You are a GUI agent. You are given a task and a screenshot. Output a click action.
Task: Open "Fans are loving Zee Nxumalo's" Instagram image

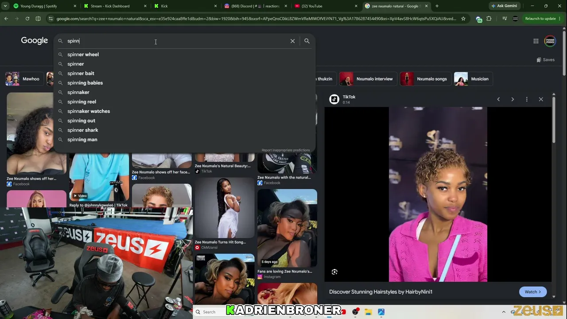tap(287, 228)
